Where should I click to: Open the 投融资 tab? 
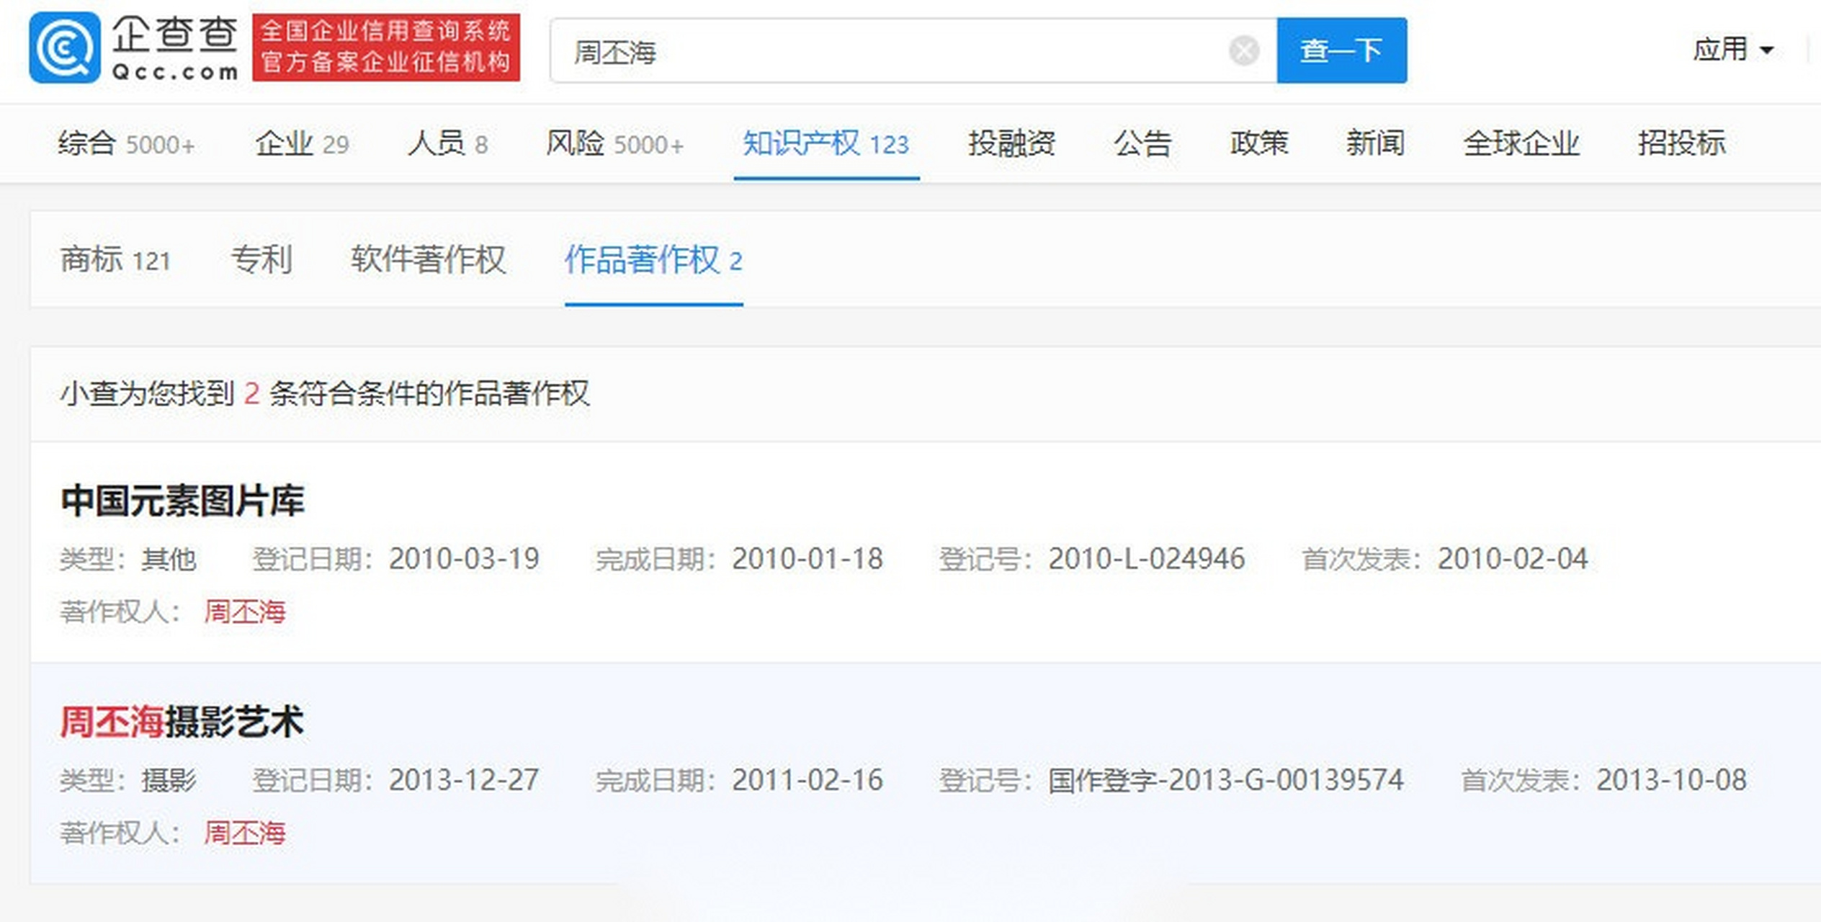coord(1011,143)
